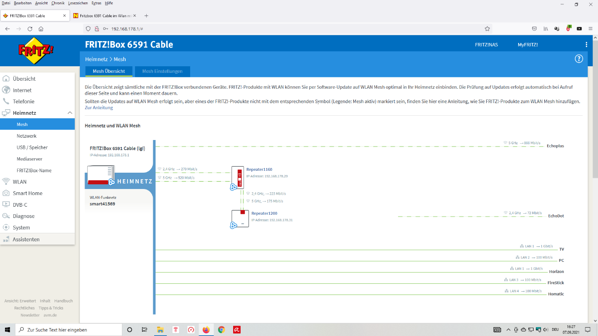598x336 pixels.
Task: Click the FireStick device entry
Action: pyautogui.click(x=556, y=283)
